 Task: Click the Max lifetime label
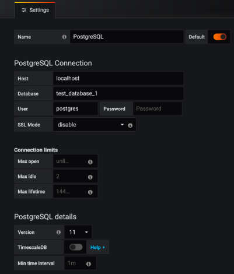point(32,192)
